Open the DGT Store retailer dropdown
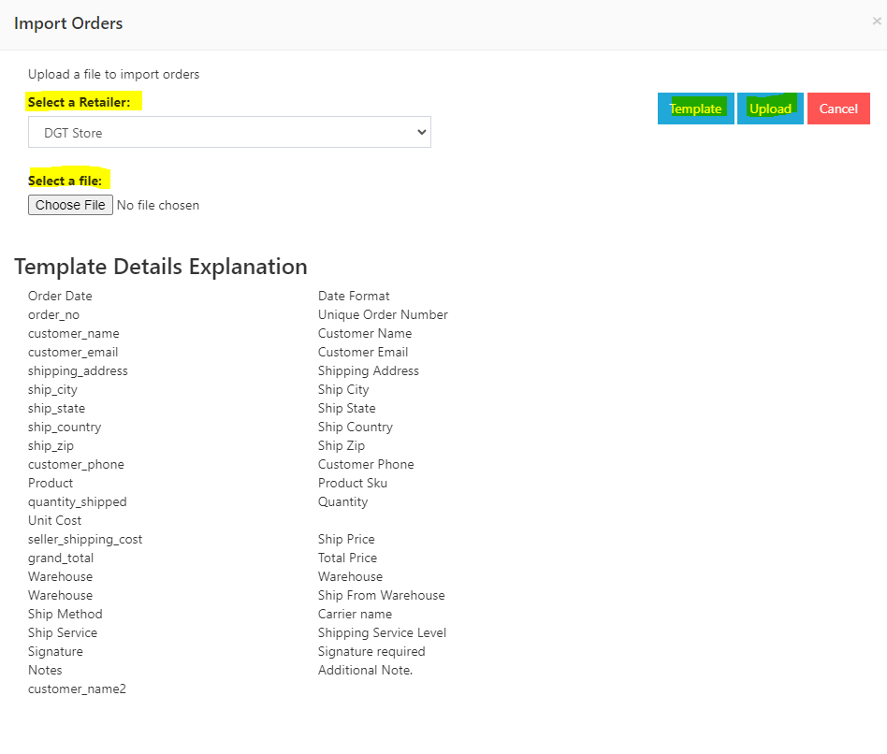 [x=229, y=133]
